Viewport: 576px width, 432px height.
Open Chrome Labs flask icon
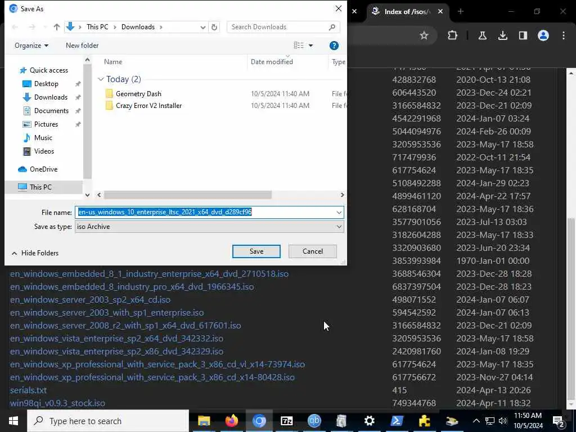pyautogui.click(x=482, y=35)
